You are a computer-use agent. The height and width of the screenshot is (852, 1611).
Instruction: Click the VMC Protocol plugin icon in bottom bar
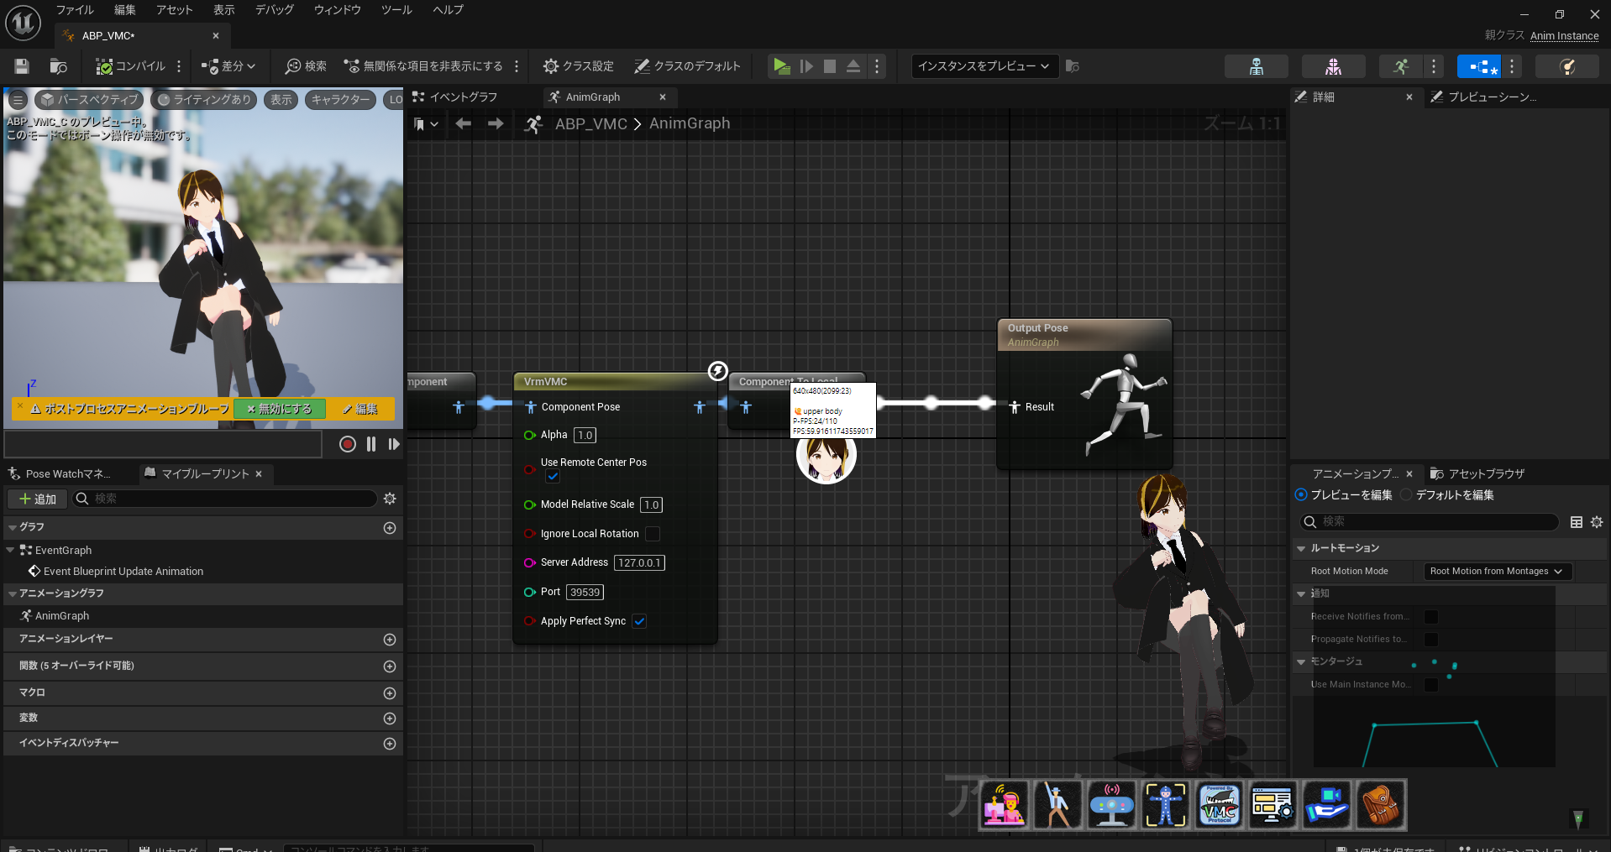(1219, 805)
